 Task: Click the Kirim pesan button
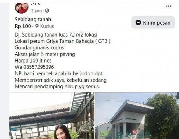(153, 23)
